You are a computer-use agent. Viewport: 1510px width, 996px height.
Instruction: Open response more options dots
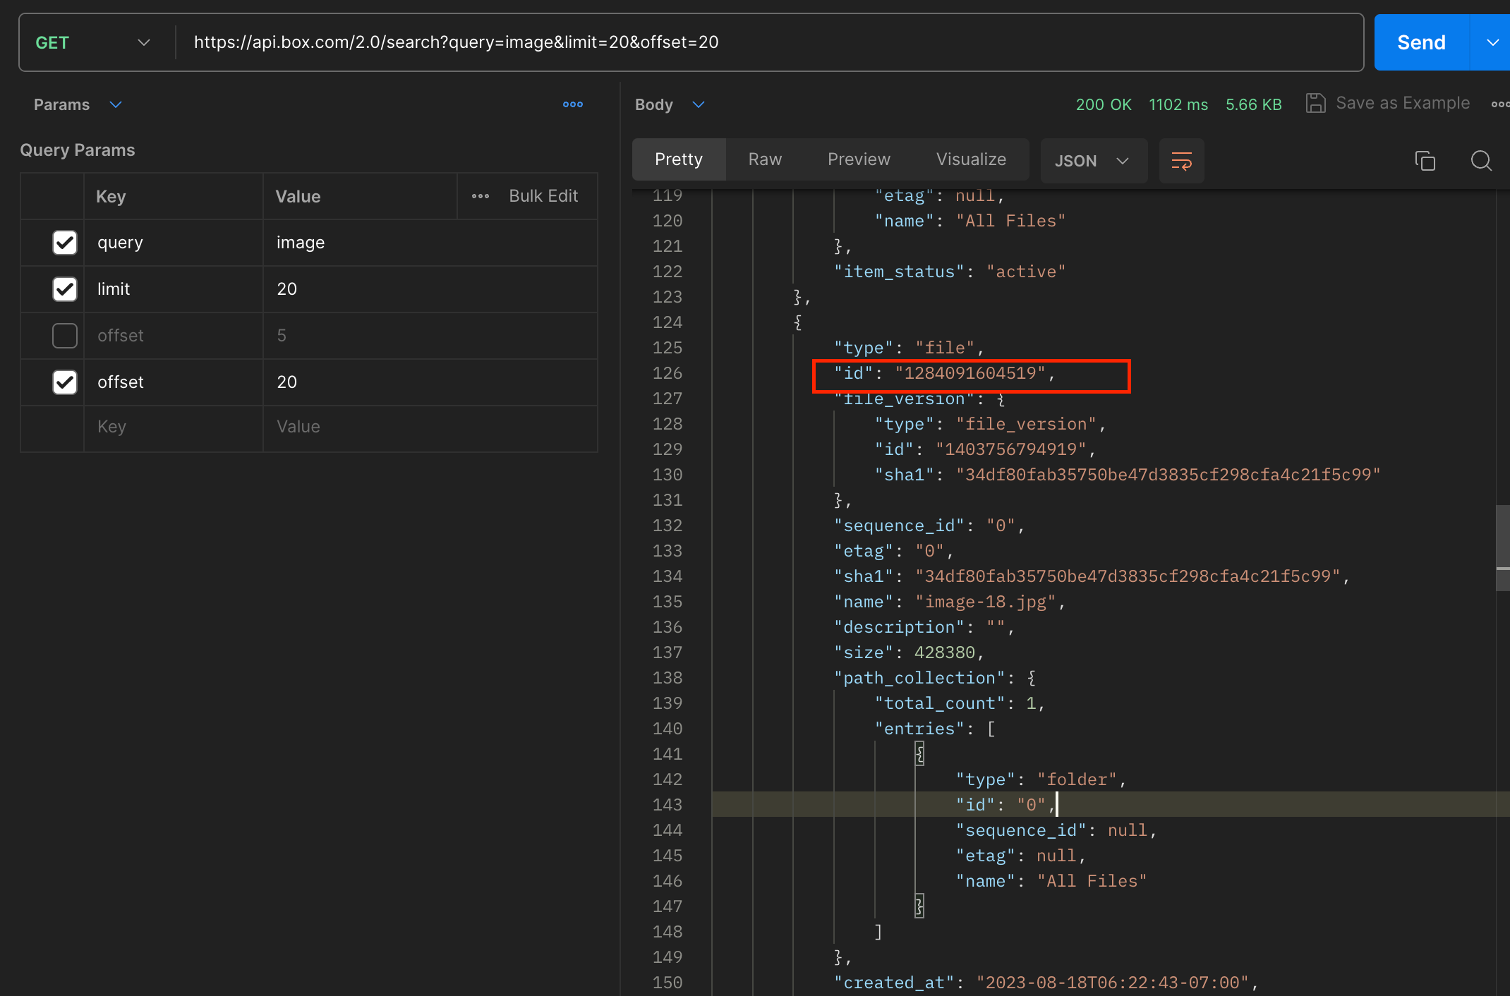click(x=1500, y=104)
